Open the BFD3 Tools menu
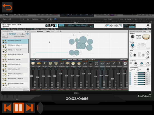The height and width of the screenshot is (115, 154). [x=9, y=24]
